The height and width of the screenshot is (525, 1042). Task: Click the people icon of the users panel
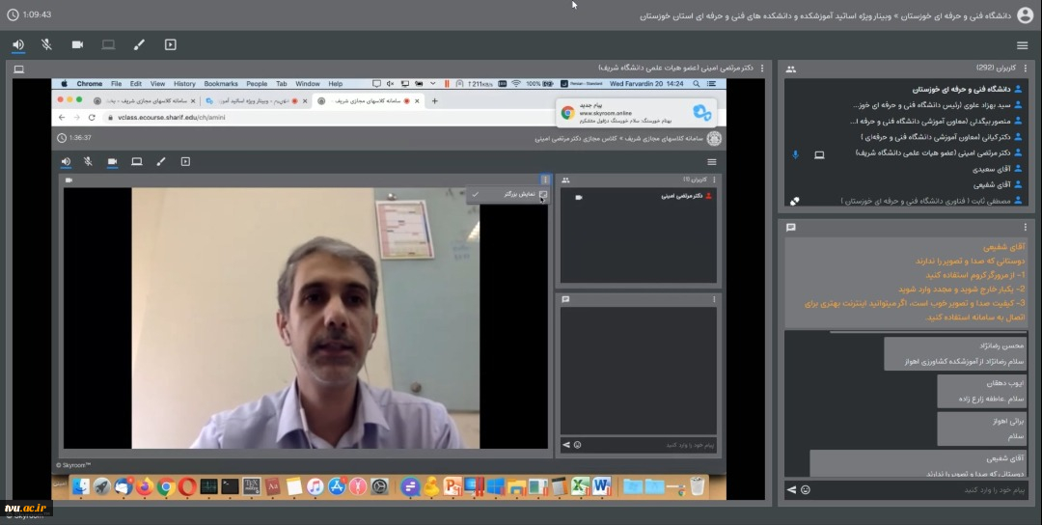coord(791,69)
